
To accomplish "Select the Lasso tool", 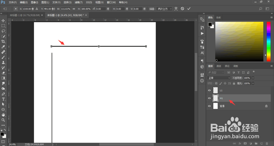I will [3, 31].
